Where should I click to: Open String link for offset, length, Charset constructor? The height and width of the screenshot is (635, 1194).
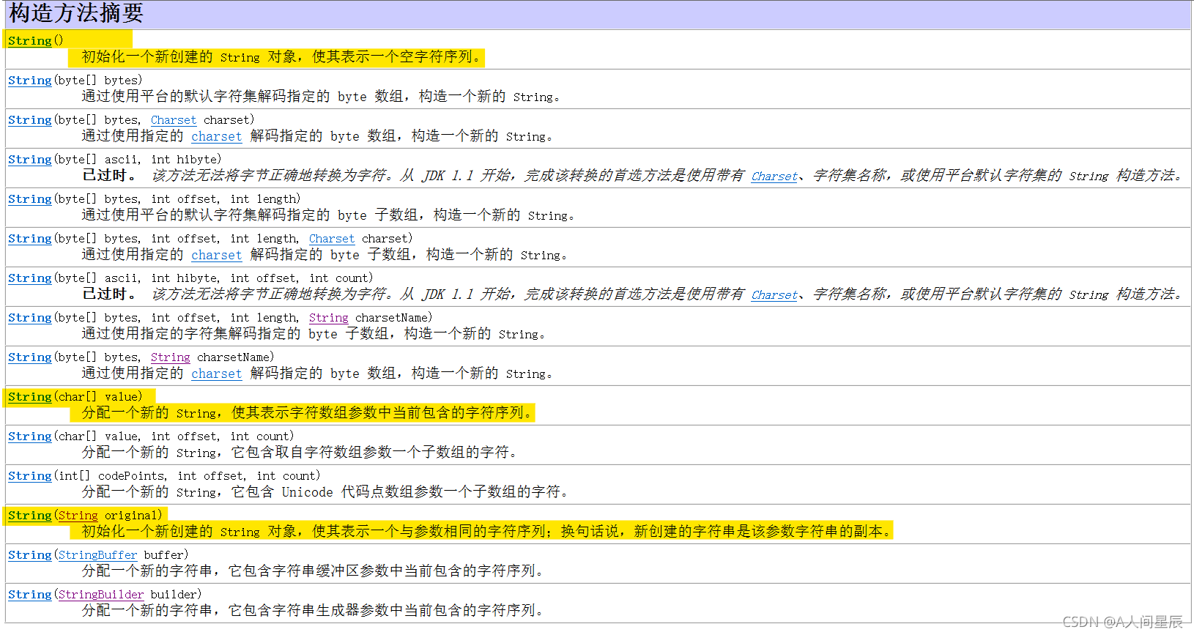coord(30,239)
